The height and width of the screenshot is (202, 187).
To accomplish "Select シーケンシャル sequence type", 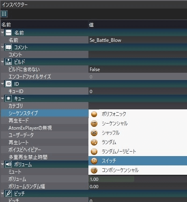I will point(138,124).
